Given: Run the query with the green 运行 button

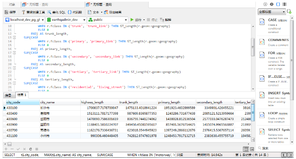Looking at the screenshot, I should coord(136,20).
